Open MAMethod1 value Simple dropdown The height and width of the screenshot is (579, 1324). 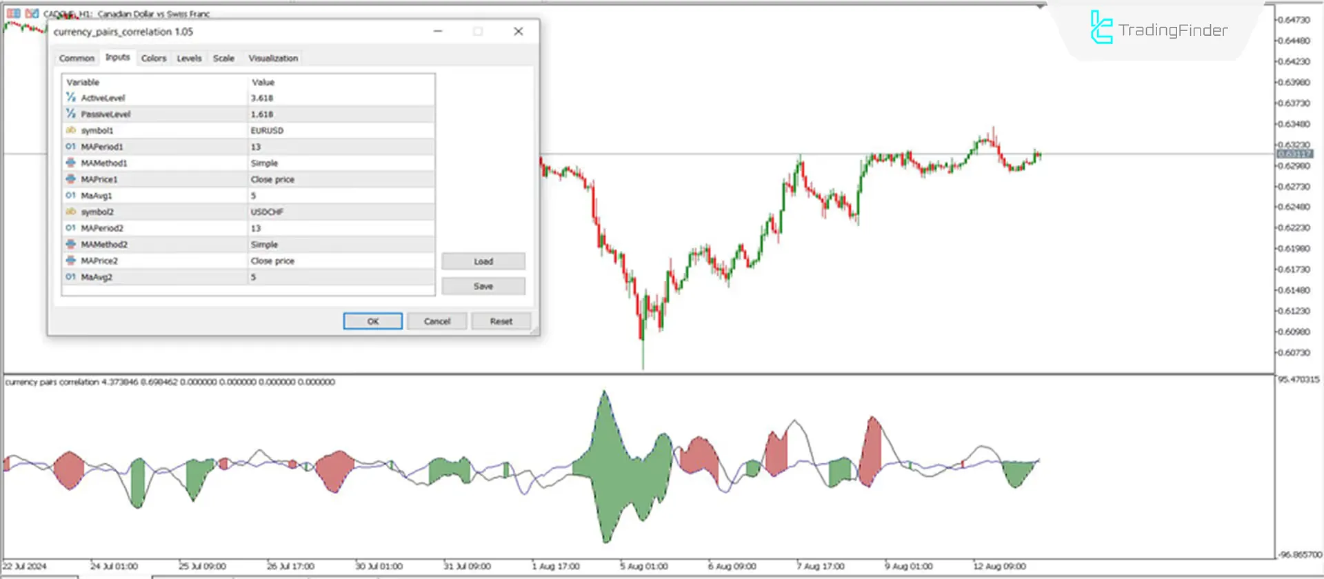[x=341, y=163]
